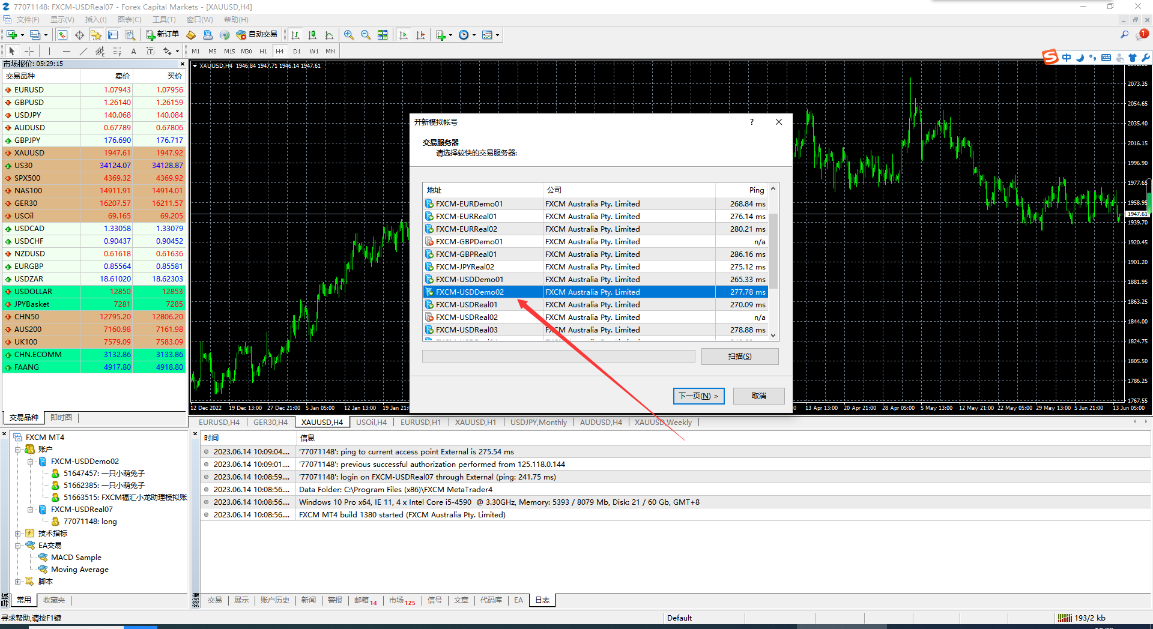Open the 图表(C) menu
The width and height of the screenshot is (1153, 629).
point(129,20)
